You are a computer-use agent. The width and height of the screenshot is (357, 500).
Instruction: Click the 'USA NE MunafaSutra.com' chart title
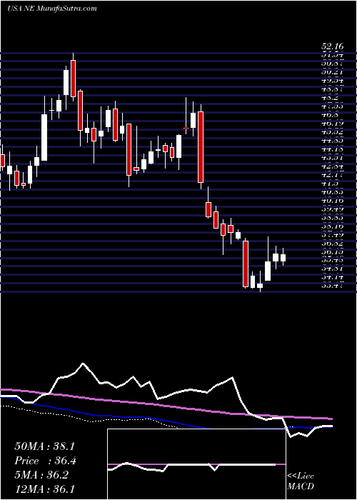point(52,9)
